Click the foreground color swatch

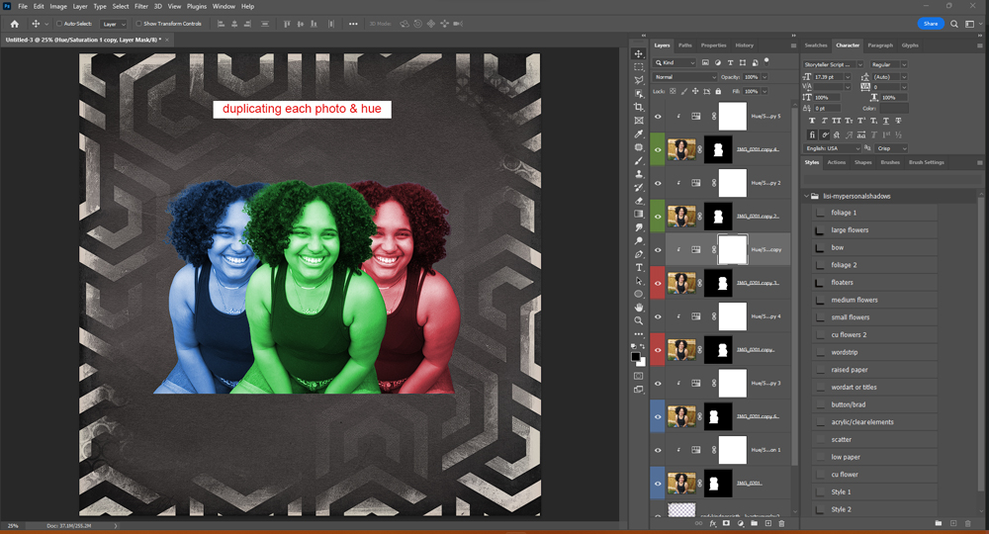(x=636, y=357)
